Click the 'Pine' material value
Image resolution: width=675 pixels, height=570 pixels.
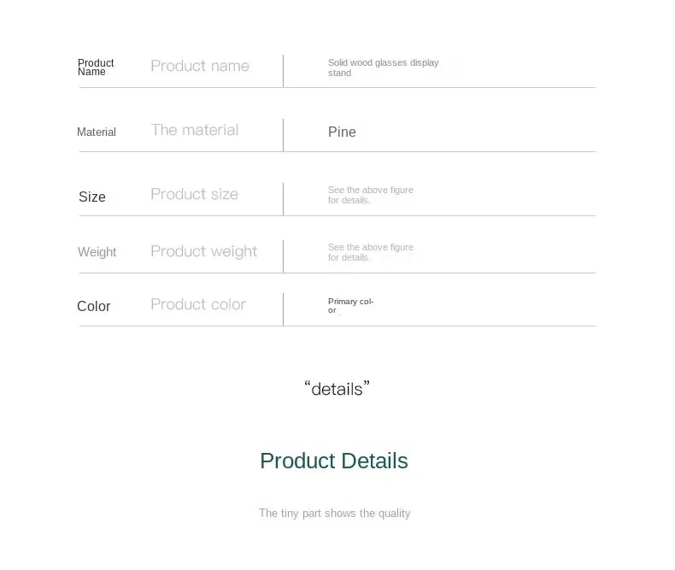pyautogui.click(x=342, y=132)
